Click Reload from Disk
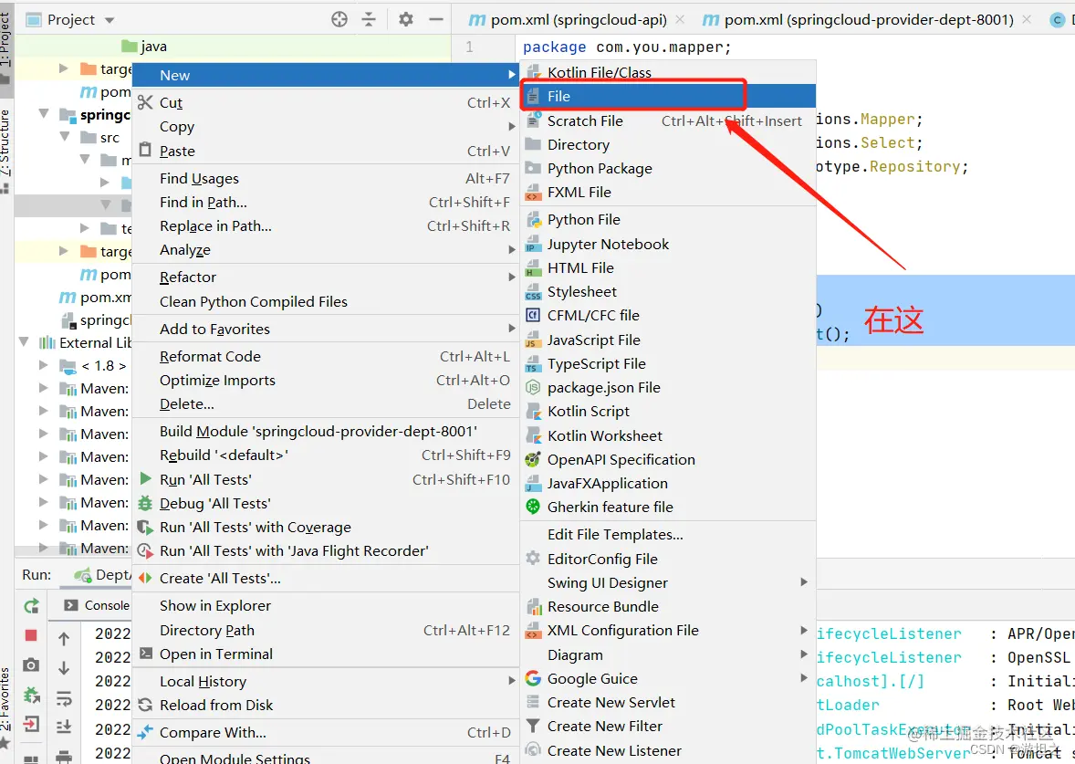The image size is (1075, 764). click(x=326, y=706)
